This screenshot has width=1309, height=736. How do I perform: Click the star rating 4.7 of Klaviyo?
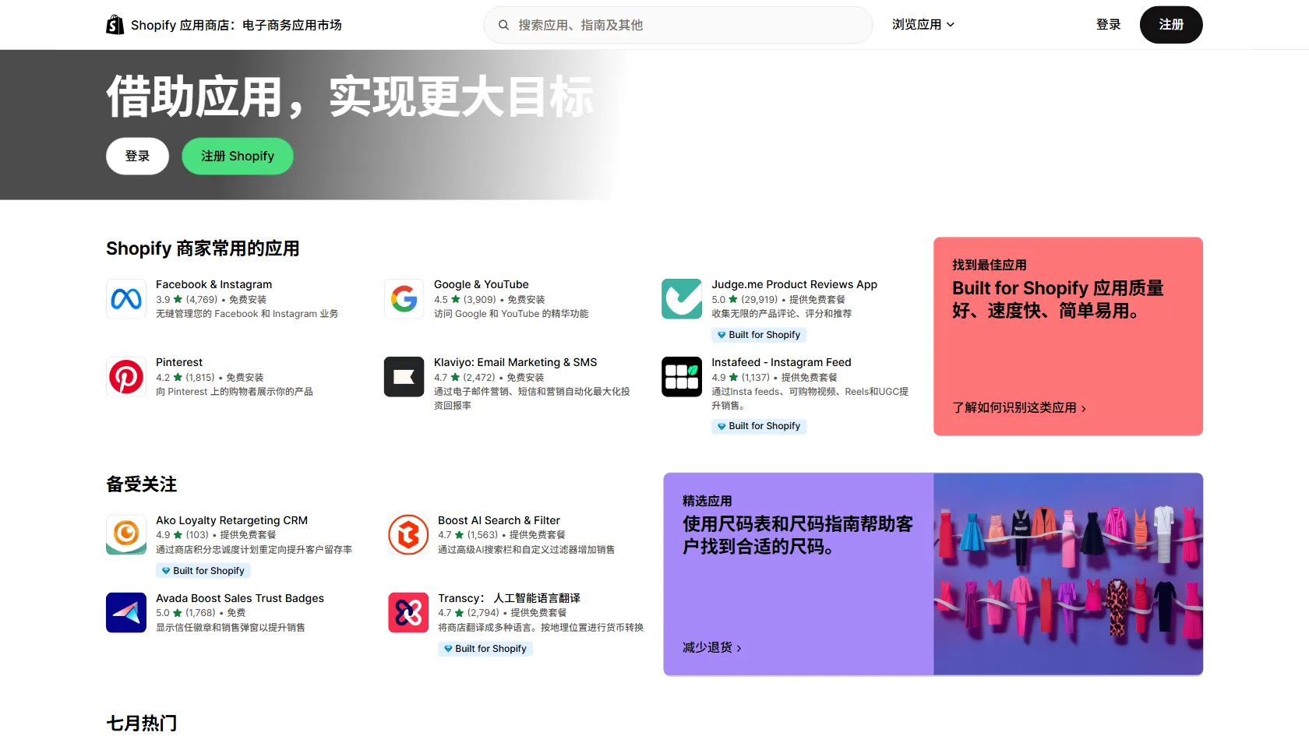pos(447,378)
